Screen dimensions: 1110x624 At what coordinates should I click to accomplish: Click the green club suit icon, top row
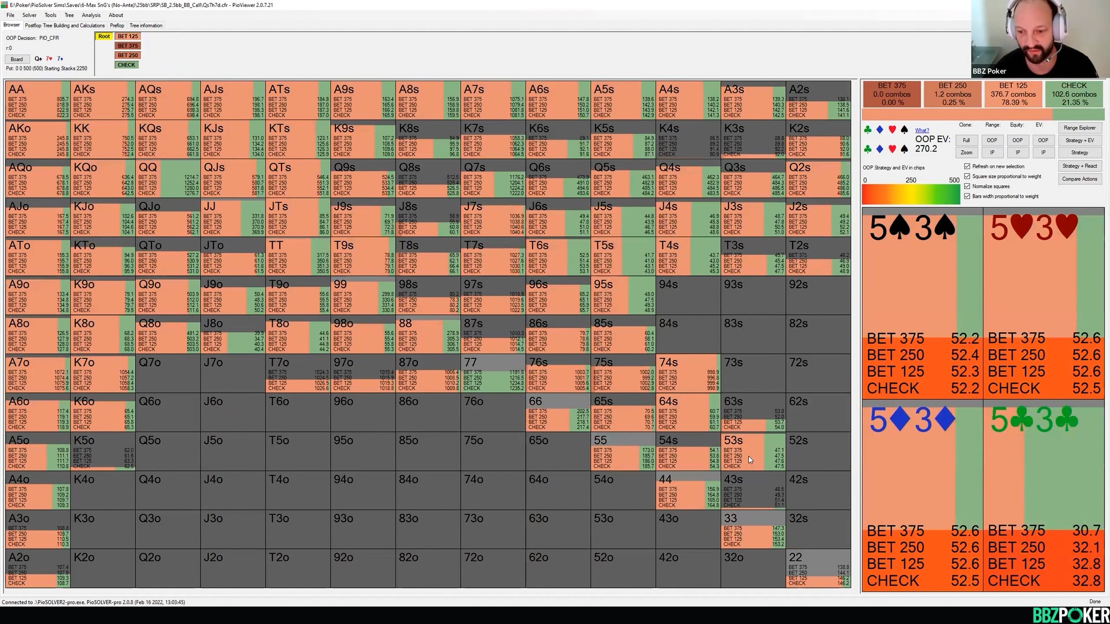867,130
